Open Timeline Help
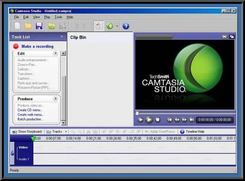The image size is (245, 181). tap(192, 132)
